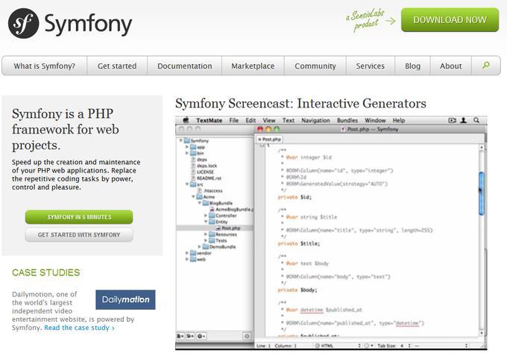Open the Help menu in screencast
This screenshot has height=356, width=507.
pos(399,120)
